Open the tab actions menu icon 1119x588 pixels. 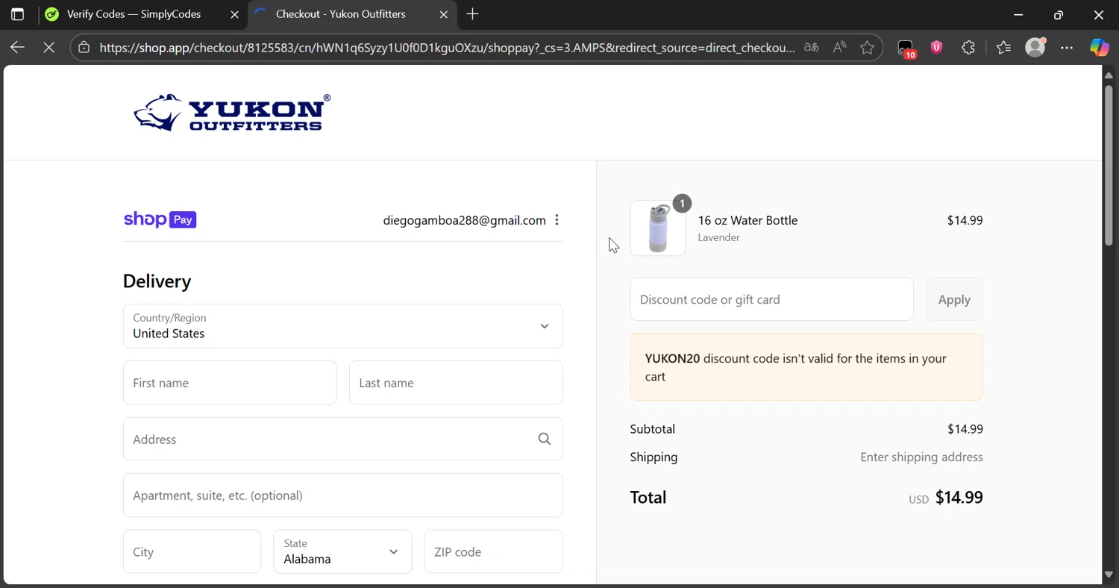17,14
